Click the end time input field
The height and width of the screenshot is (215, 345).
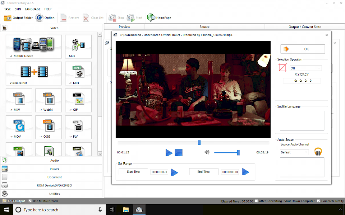(x=230, y=172)
